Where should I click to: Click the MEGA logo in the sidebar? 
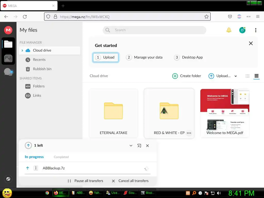[x=8, y=30]
